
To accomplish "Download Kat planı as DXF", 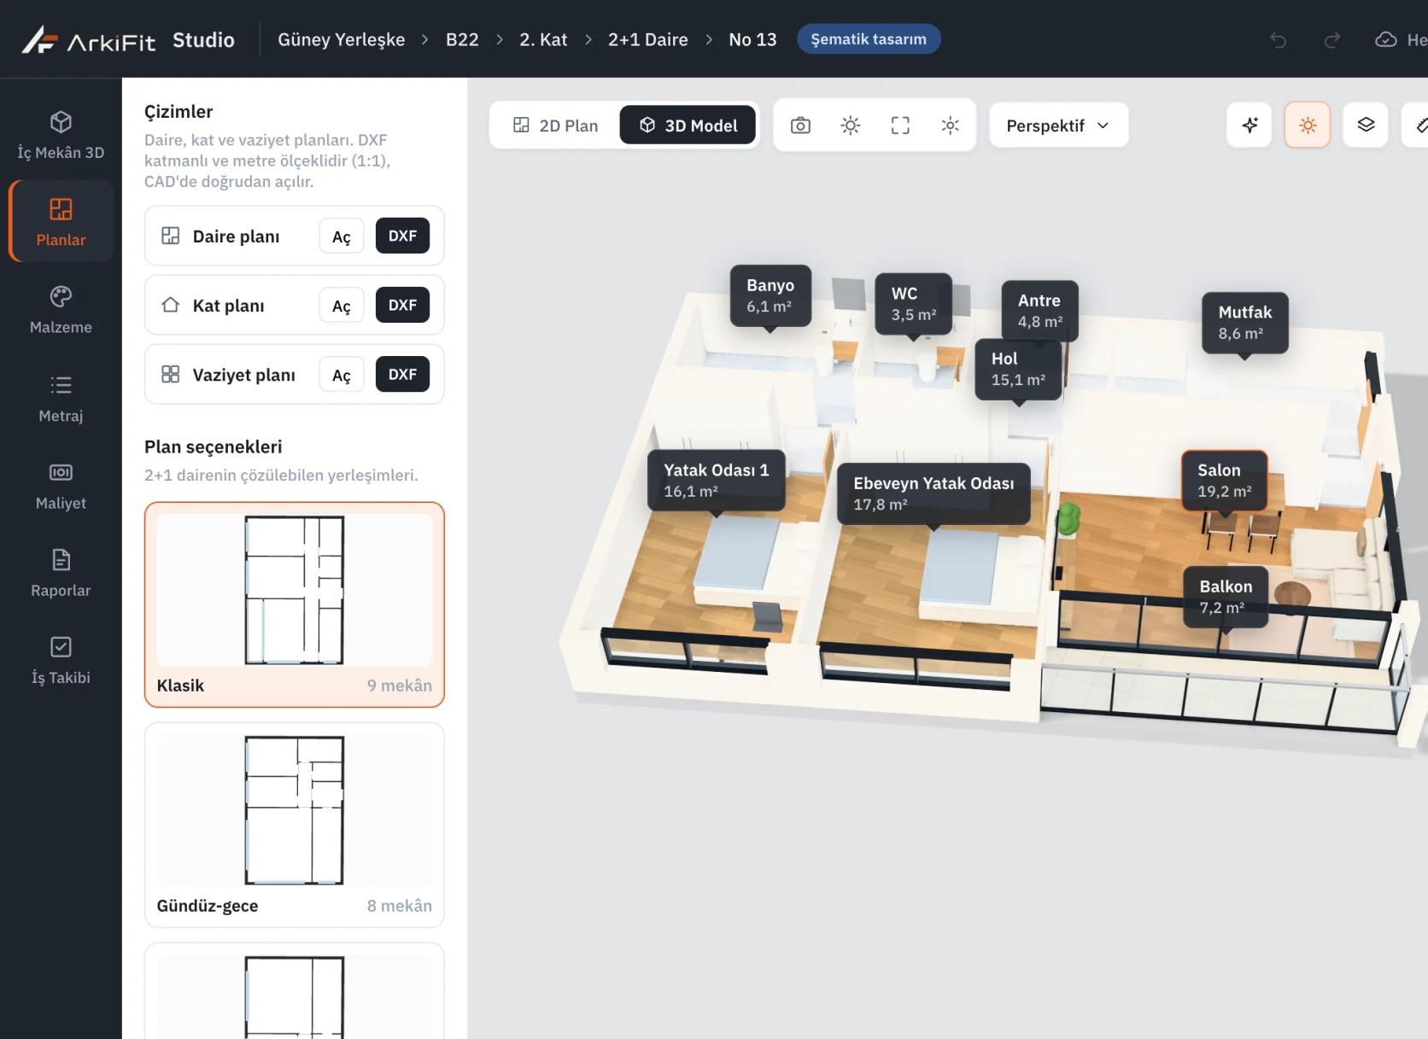I will tap(402, 305).
